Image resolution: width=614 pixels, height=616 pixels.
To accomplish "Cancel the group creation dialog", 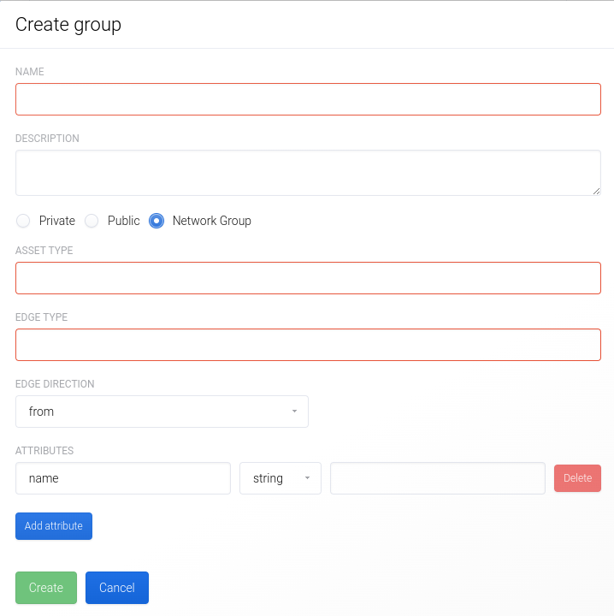I will 117,588.
